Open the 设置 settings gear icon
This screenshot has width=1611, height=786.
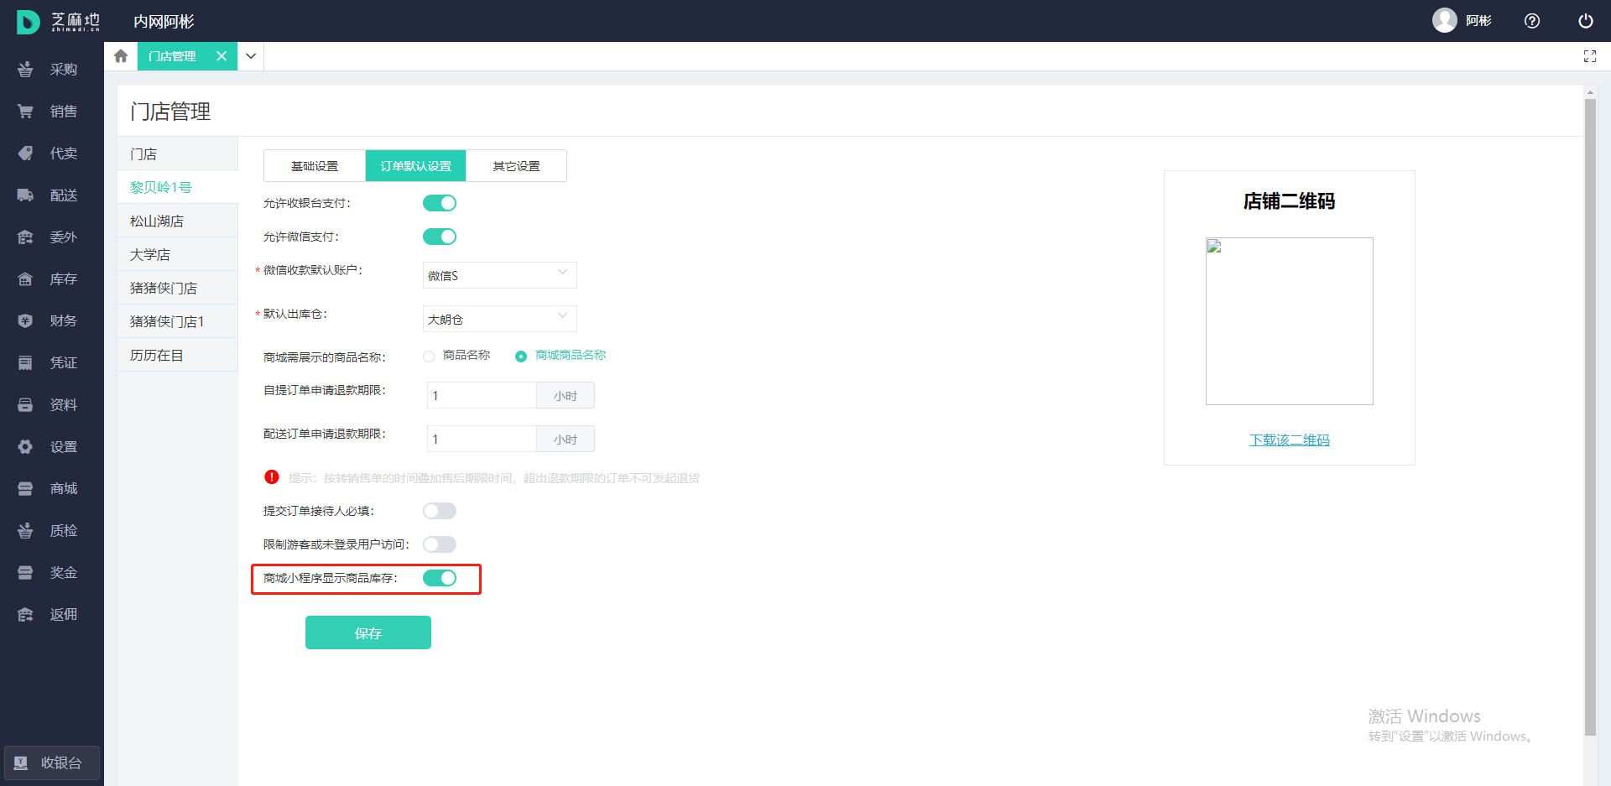pos(25,447)
